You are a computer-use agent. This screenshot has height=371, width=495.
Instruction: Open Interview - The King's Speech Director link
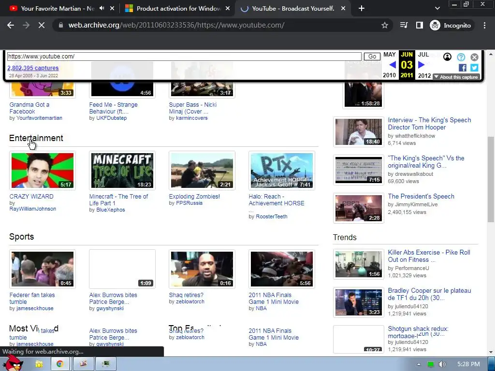click(x=429, y=124)
